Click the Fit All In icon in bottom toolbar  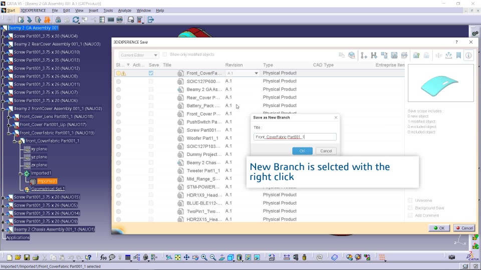click(x=177, y=257)
